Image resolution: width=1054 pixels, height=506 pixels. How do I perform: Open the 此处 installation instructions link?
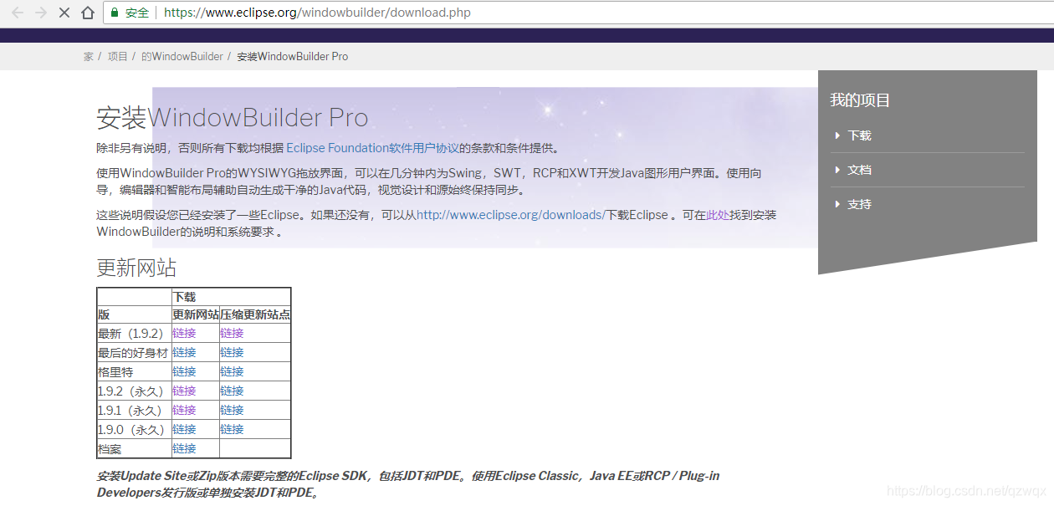click(718, 215)
